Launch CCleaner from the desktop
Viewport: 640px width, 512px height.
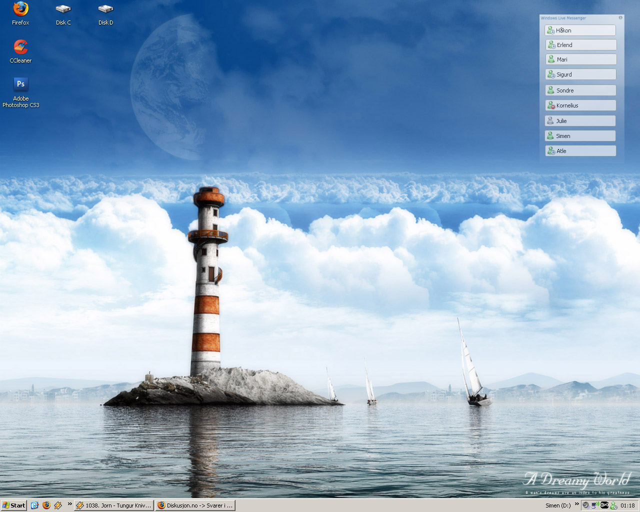(x=20, y=47)
